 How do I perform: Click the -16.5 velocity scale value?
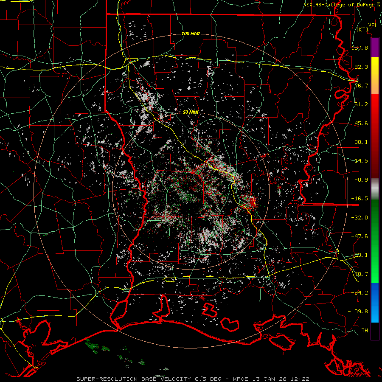(360, 199)
